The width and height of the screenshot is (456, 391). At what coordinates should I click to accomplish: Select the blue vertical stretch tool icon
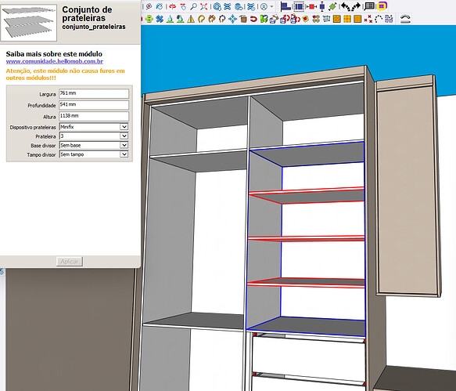pyautogui.click(x=322, y=6)
